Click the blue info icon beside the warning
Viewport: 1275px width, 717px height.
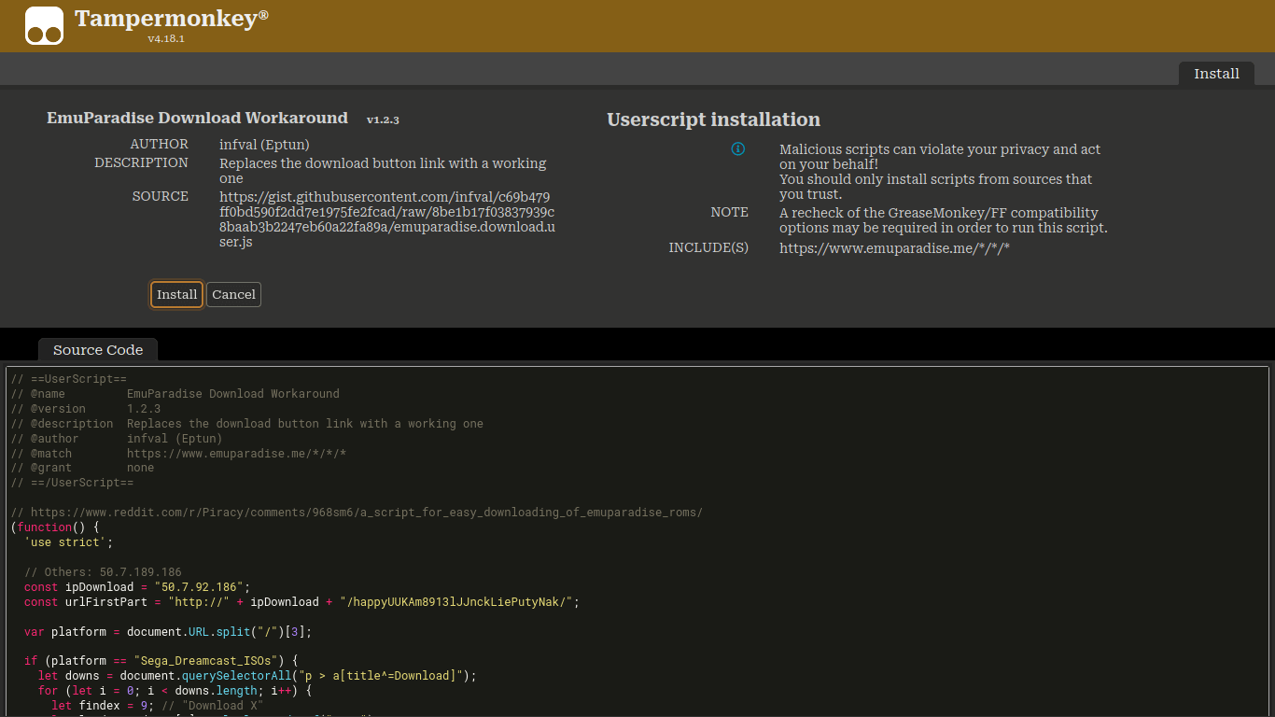click(x=737, y=149)
